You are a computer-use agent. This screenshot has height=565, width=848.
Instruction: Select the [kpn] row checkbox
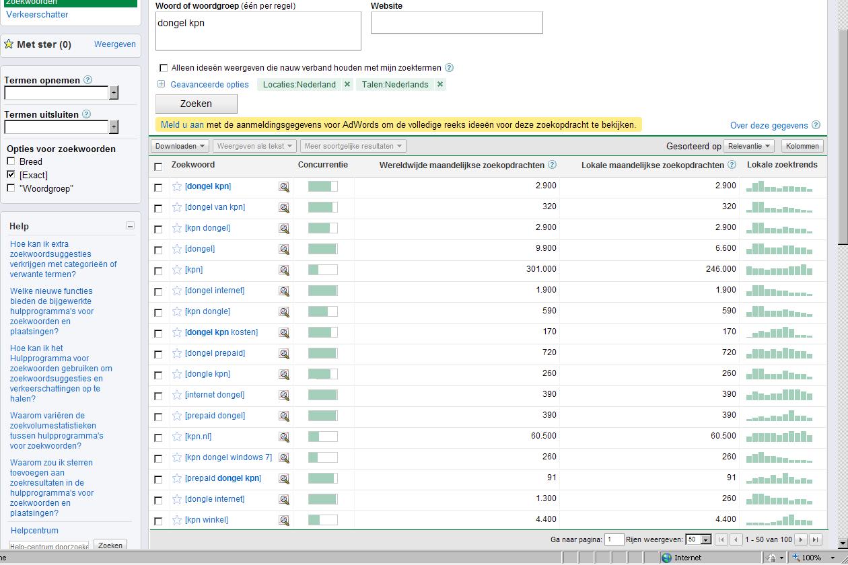(158, 271)
